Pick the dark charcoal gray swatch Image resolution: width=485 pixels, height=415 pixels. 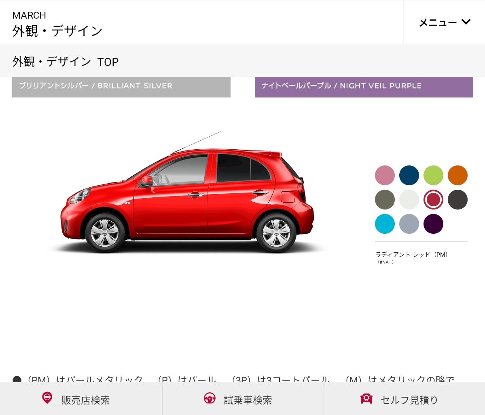click(457, 199)
